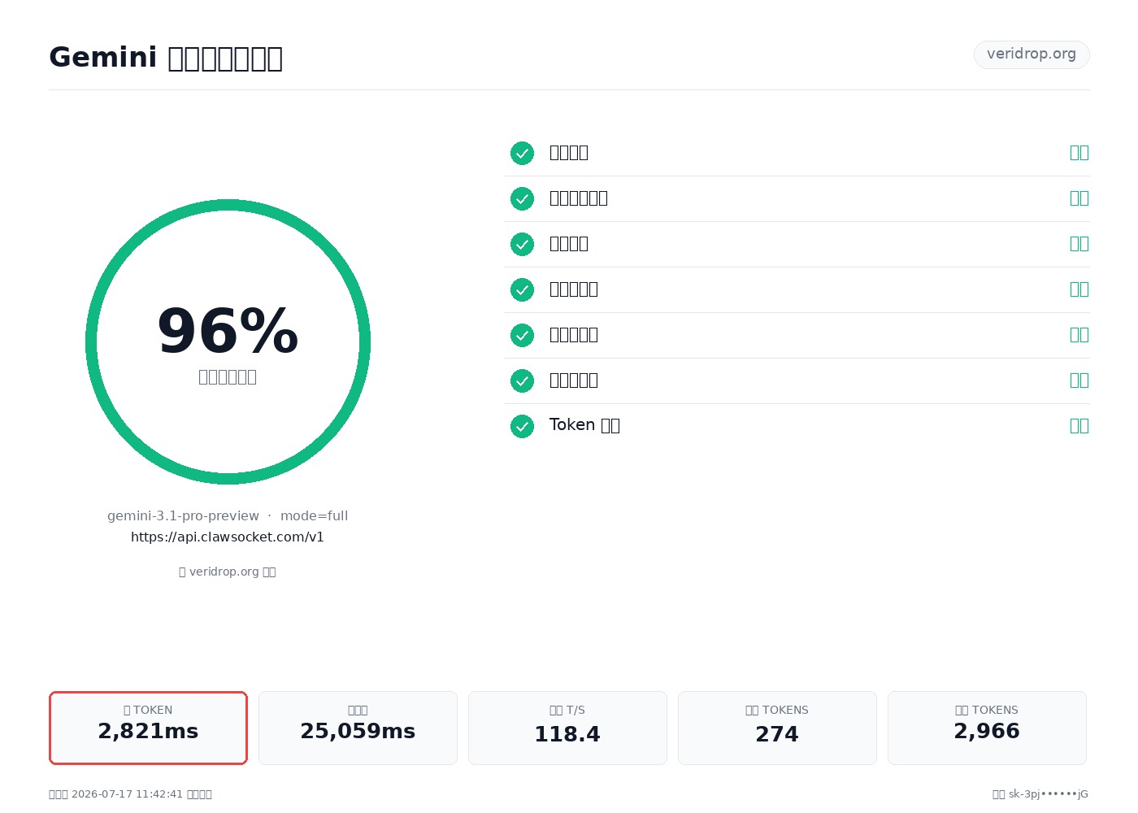Screen dimensions: 1138x813
Task: Click the check icon in the second checklist row
Action: (522, 198)
